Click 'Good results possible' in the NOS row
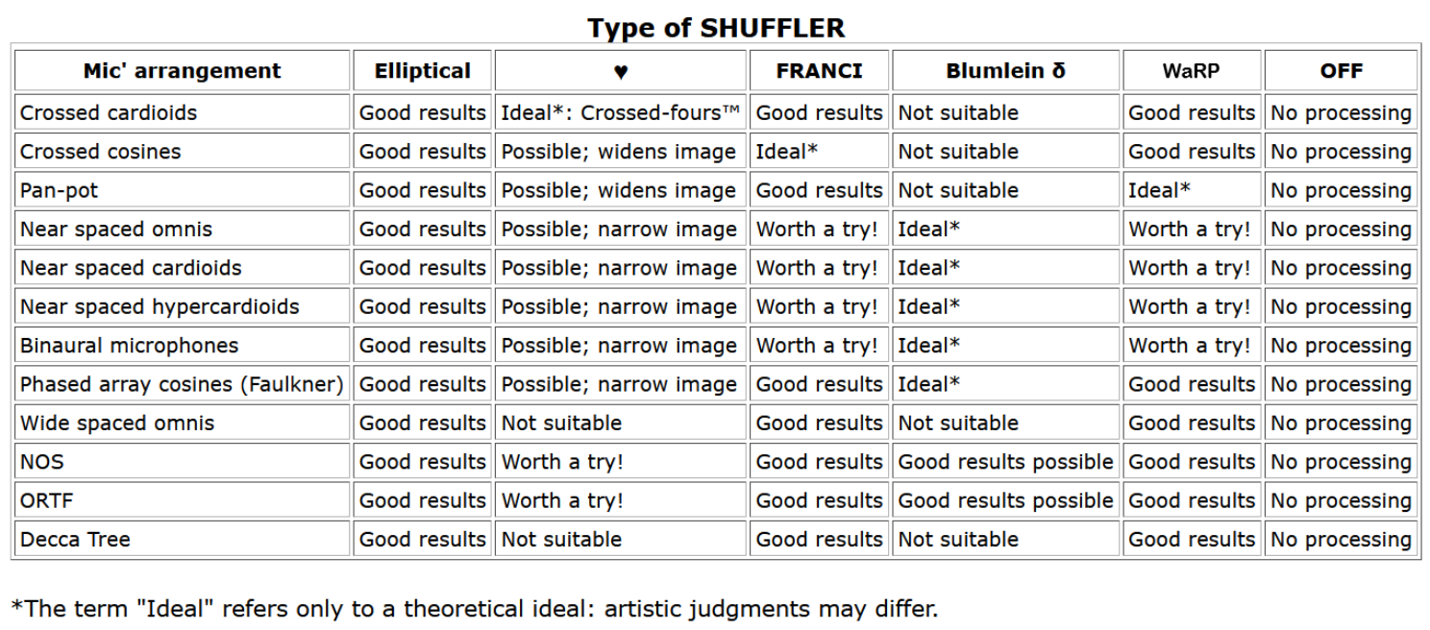 coord(1005,462)
